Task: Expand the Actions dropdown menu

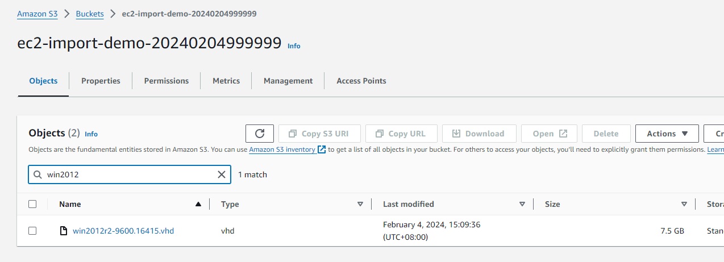Action: click(667, 134)
